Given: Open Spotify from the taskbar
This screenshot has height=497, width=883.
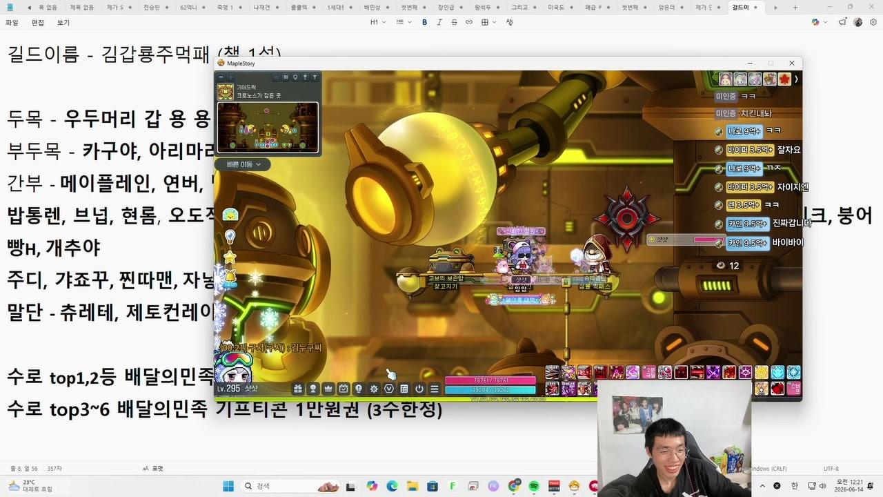Looking at the screenshot, I should pyautogui.click(x=533, y=486).
